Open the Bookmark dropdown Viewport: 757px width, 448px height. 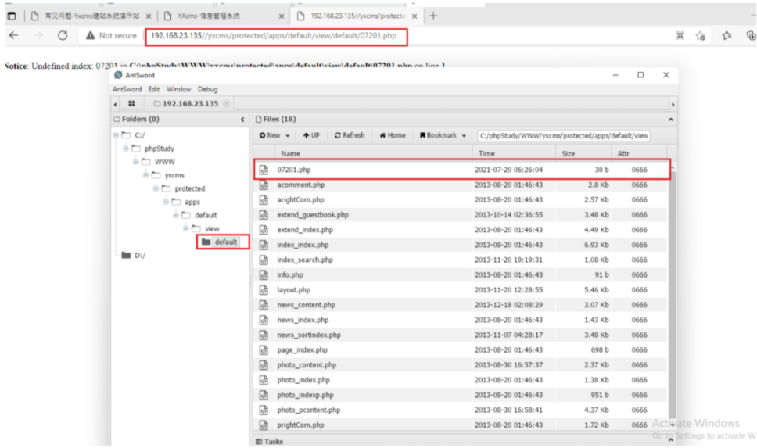click(x=442, y=136)
